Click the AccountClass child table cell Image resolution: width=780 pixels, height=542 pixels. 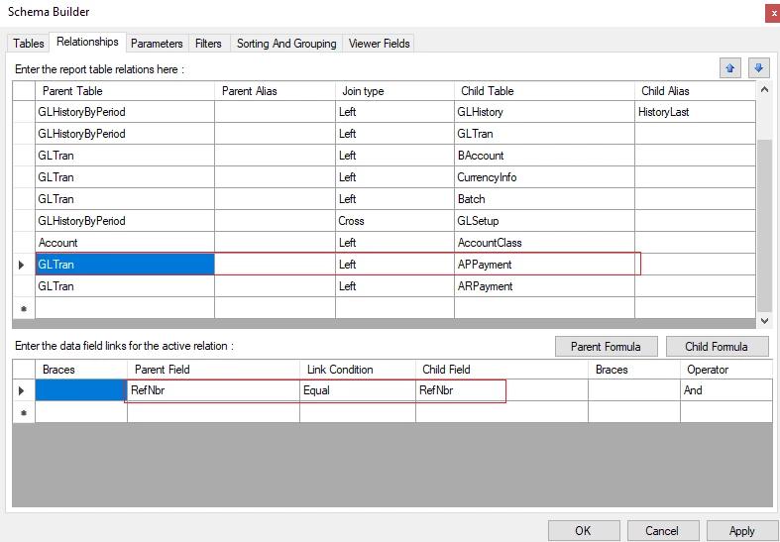point(544,243)
